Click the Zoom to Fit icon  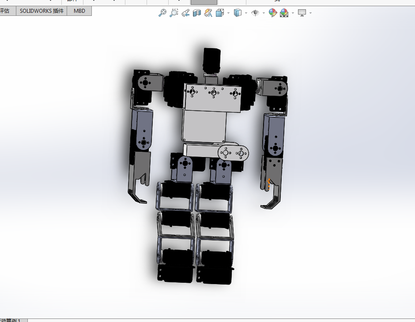click(x=162, y=13)
